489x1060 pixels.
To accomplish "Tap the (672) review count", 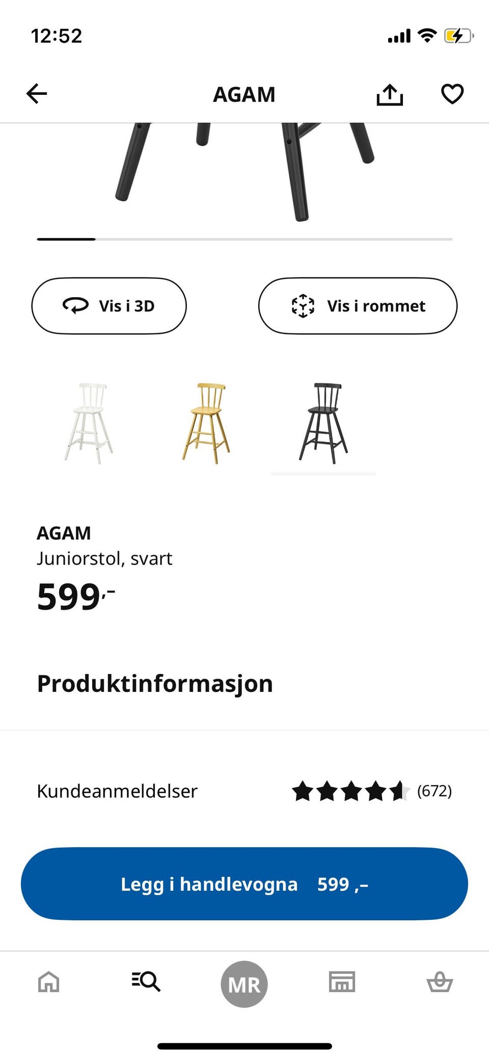I will 434,791.
